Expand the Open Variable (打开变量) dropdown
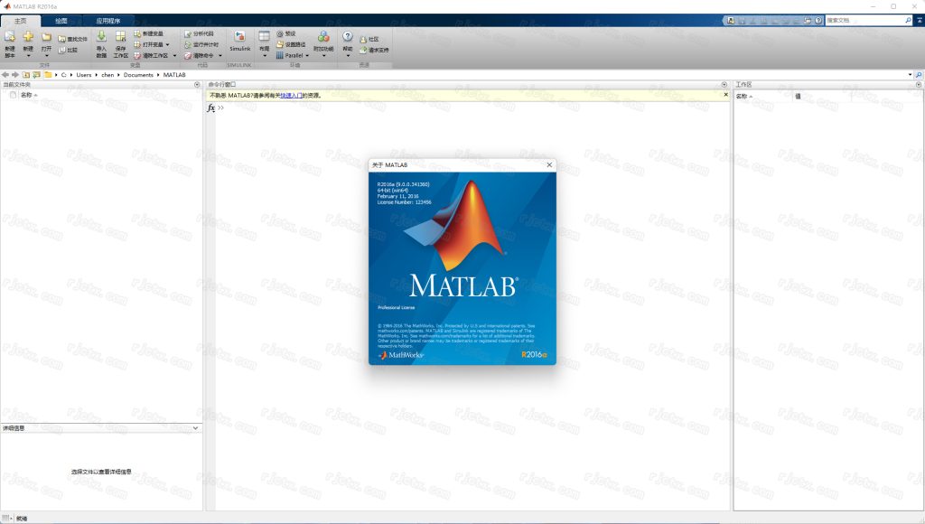The height and width of the screenshot is (524, 925). click(x=167, y=44)
